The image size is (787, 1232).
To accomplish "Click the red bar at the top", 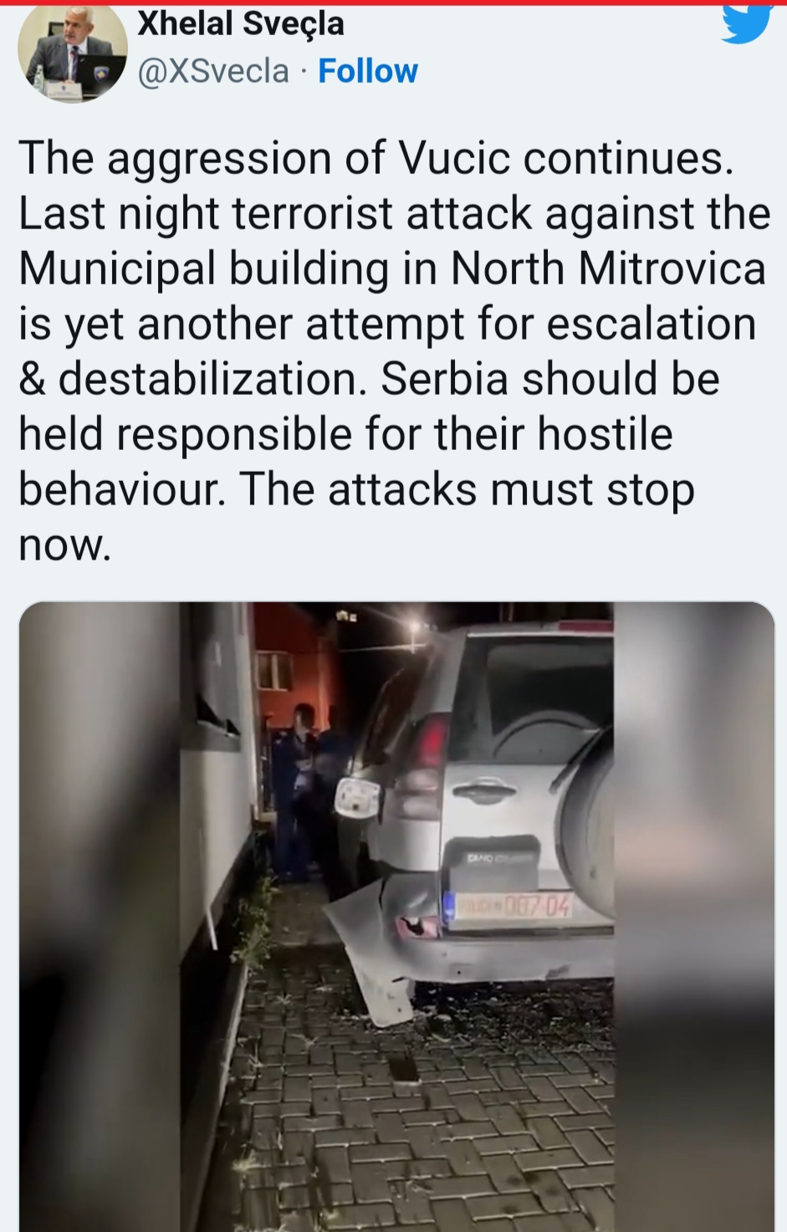I will [x=393, y=3].
